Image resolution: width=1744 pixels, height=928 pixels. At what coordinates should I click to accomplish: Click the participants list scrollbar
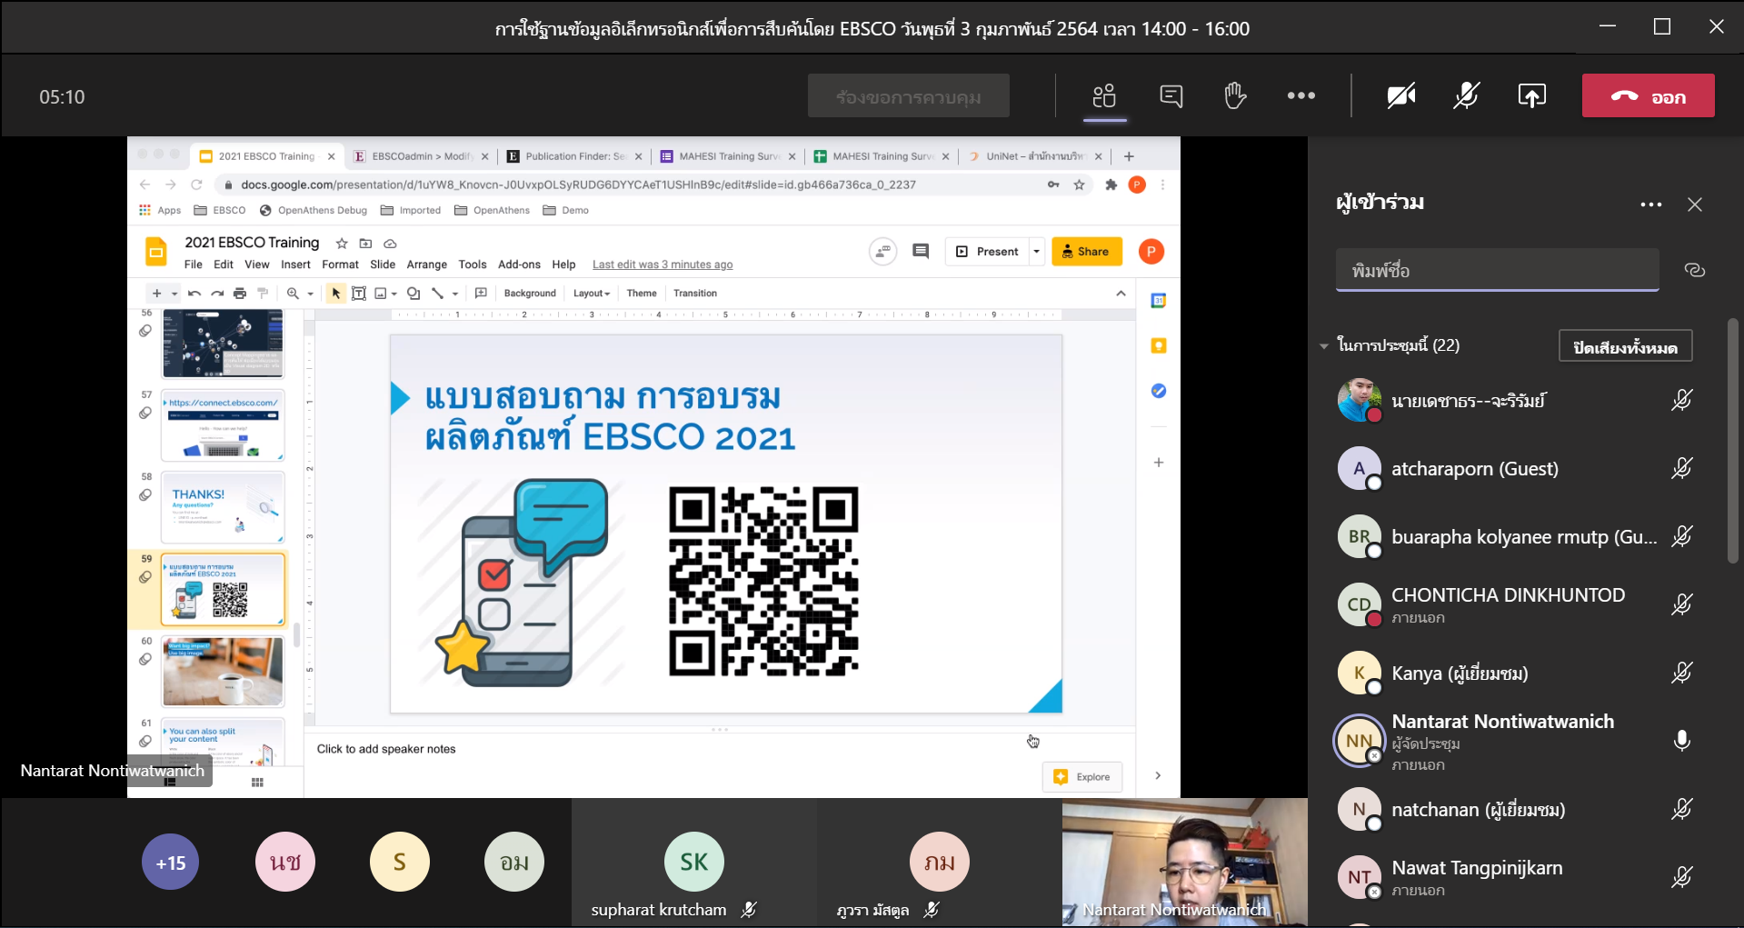1732,442
